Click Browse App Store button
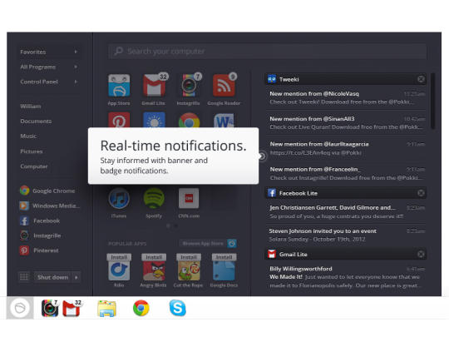The width and height of the screenshot is (449, 337). [203, 244]
